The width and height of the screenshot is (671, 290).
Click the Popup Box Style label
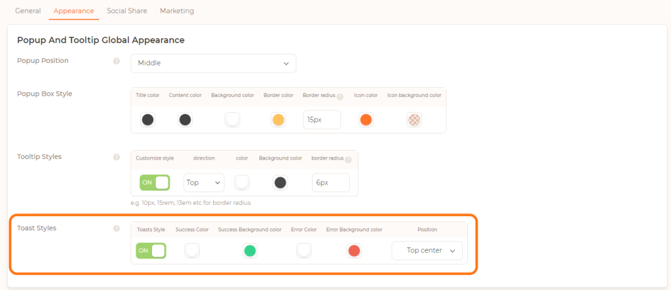(45, 94)
